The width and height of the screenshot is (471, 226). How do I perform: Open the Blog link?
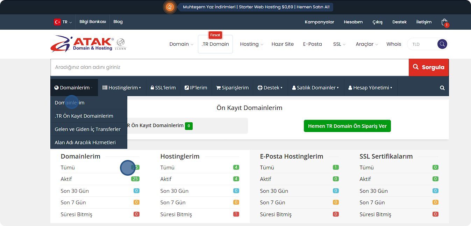tap(118, 22)
